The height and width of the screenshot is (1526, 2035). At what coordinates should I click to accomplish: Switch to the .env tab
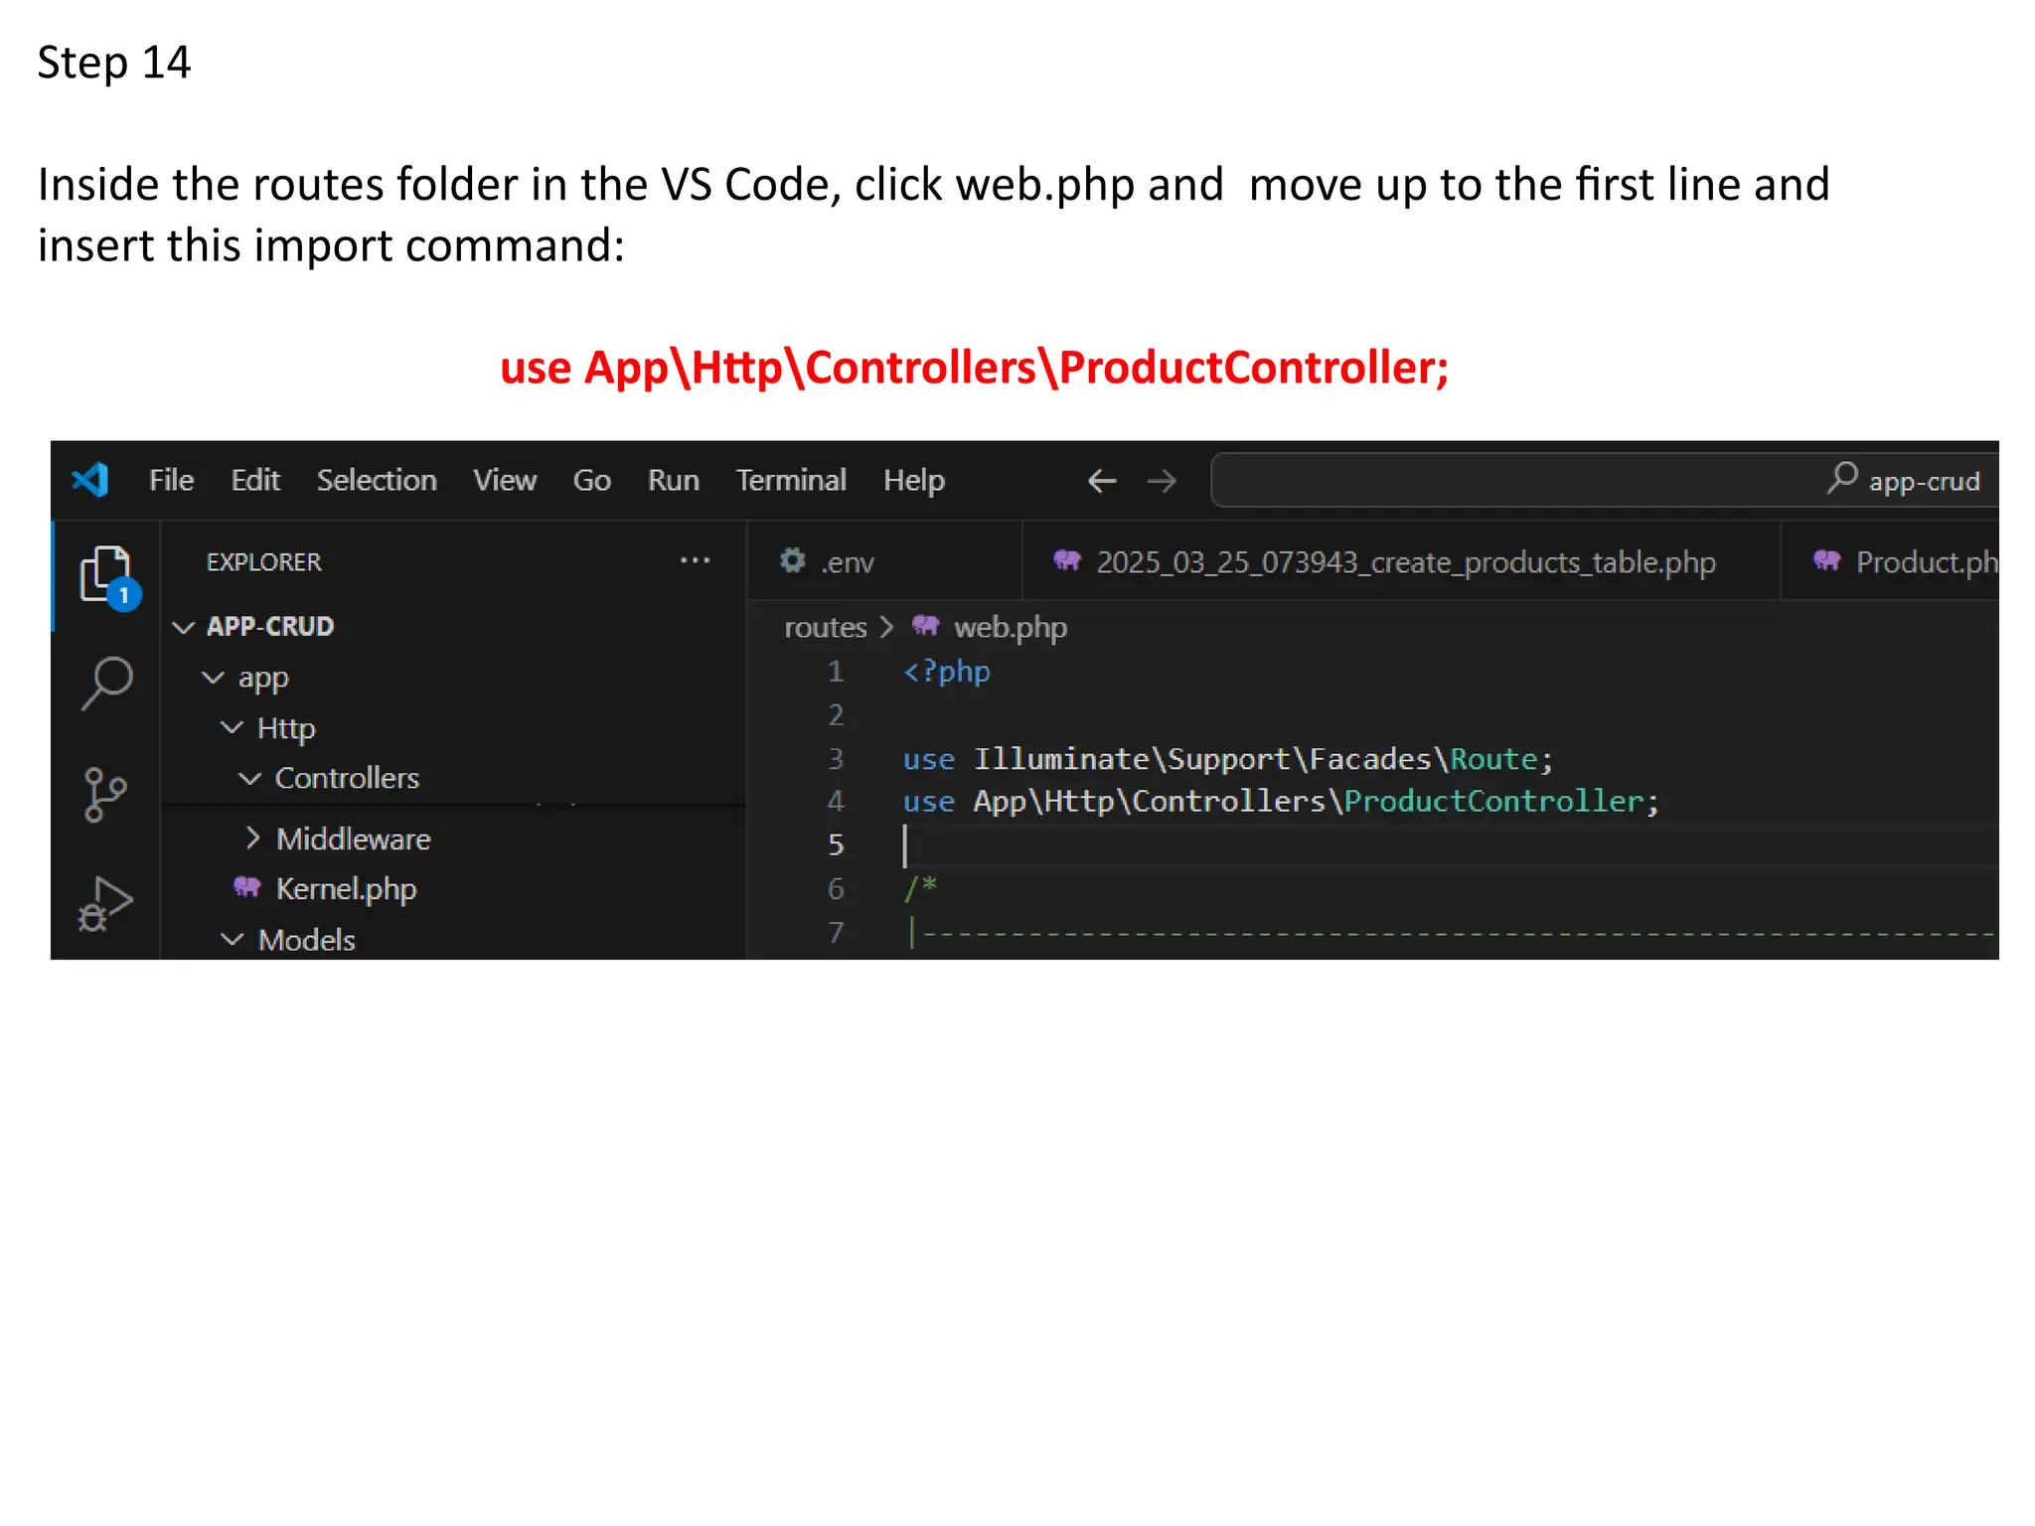[x=884, y=561]
